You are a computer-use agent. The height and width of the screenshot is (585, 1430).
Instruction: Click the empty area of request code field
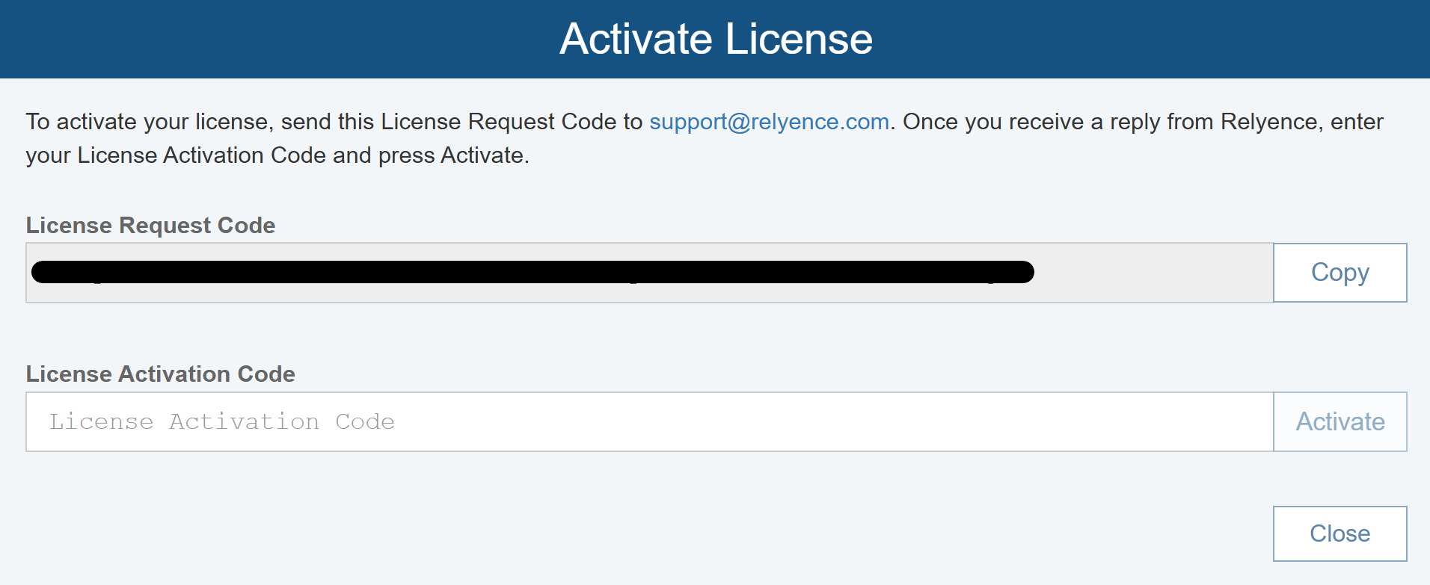pyautogui.click(x=1152, y=273)
